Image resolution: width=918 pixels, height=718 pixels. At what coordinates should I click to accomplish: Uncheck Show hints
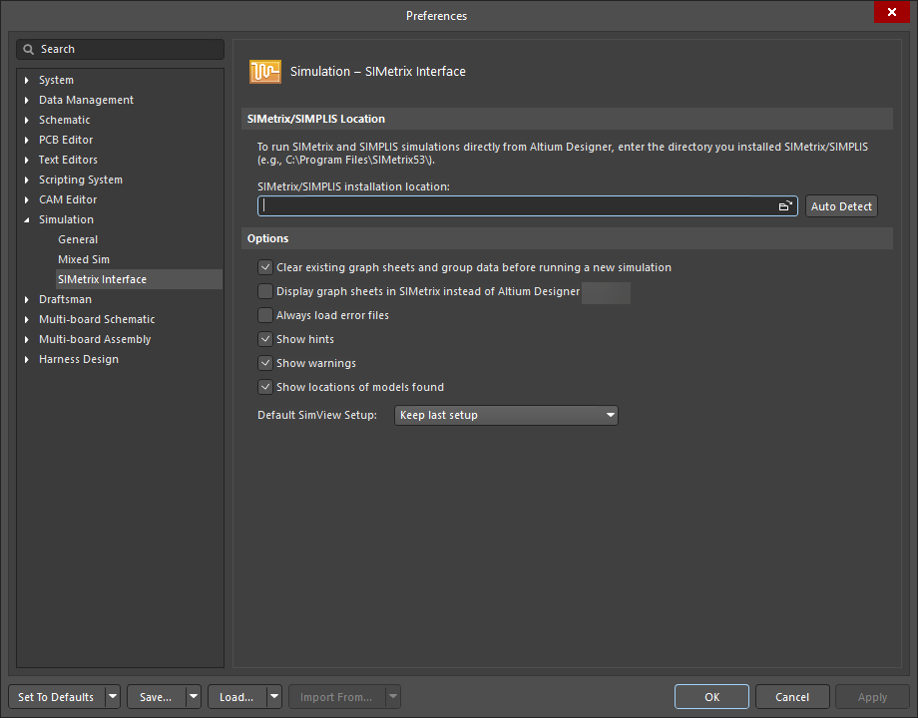pos(265,339)
